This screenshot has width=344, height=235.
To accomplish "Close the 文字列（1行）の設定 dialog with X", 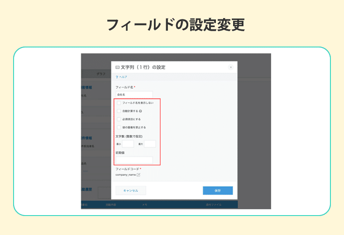I will pos(231,67).
